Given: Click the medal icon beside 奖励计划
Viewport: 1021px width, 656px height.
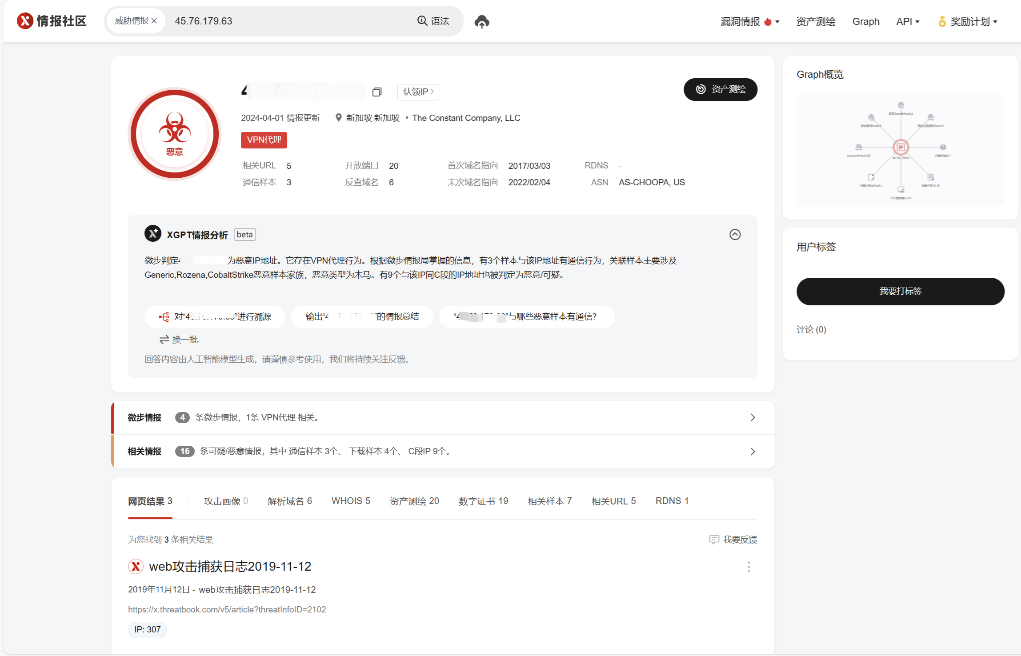Looking at the screenshot, I should coord(941,20).
